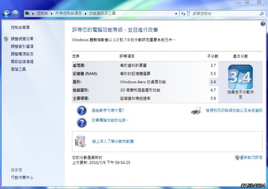Click gaming graphics subscore 4.7
The height and width of the screenshot is (189, 268).
pyautogui.click(x=213, y=90)
